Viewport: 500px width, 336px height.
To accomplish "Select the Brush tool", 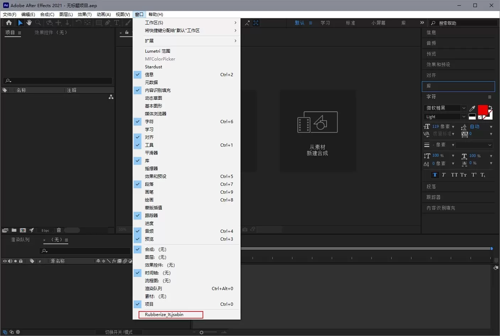I will point(128,23).
